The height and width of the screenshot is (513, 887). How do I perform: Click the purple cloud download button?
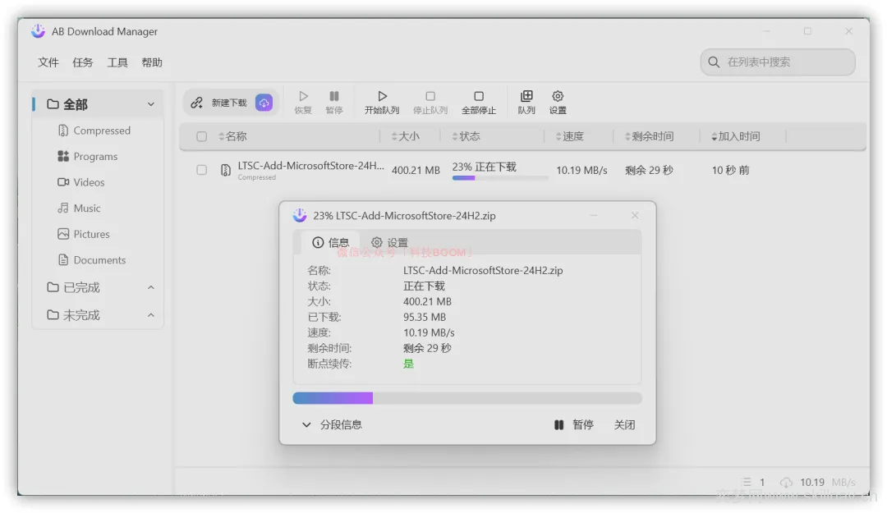pos(264,103)
